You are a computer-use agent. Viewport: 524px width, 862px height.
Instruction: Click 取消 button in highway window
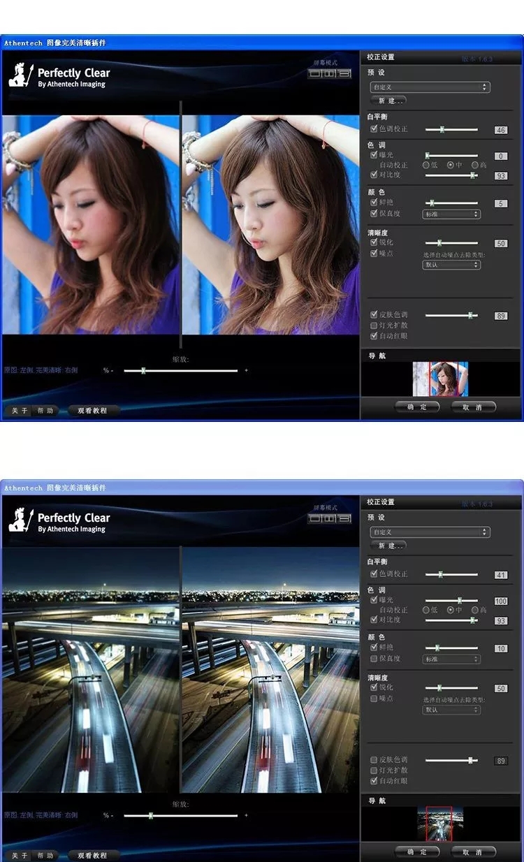pyautogui.click(x=474, y=852)
